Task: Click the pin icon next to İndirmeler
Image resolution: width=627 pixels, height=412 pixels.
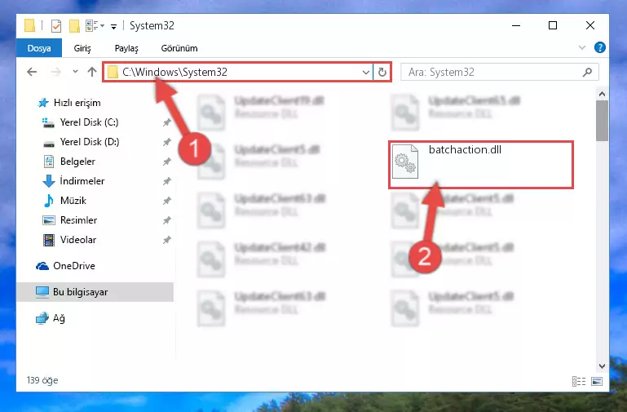Action: (x=167, y=181)
